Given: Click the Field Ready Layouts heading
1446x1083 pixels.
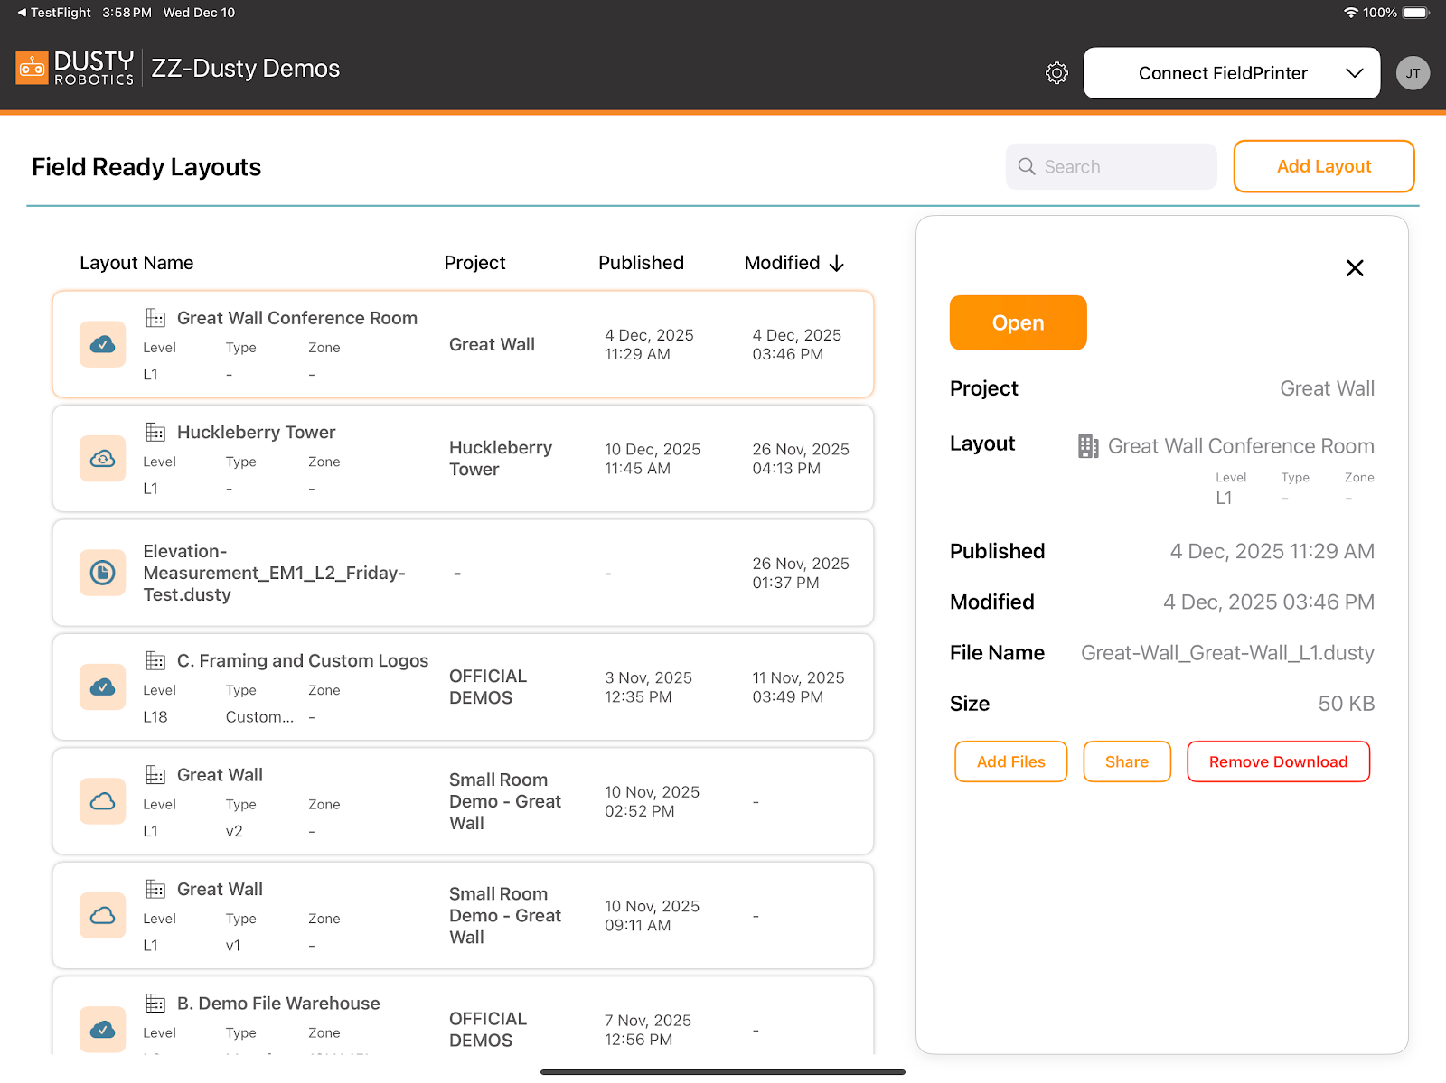Looking at the screenshot, I should [x=146, y=167].
